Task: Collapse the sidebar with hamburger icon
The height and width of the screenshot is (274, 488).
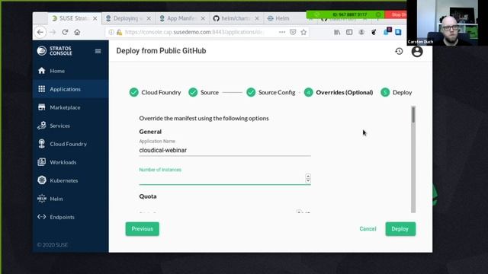Action: [x=98, y=51]
